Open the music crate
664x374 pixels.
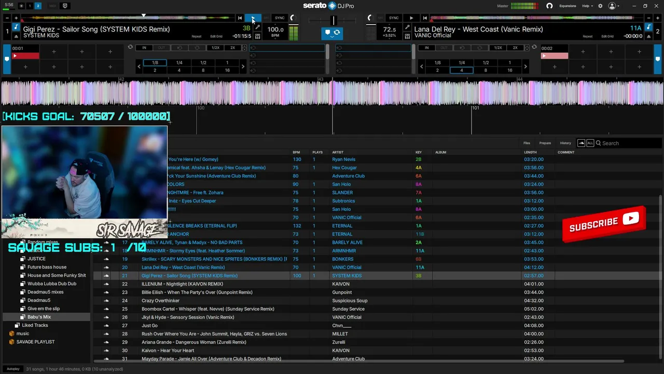click(x=23, y=333)
